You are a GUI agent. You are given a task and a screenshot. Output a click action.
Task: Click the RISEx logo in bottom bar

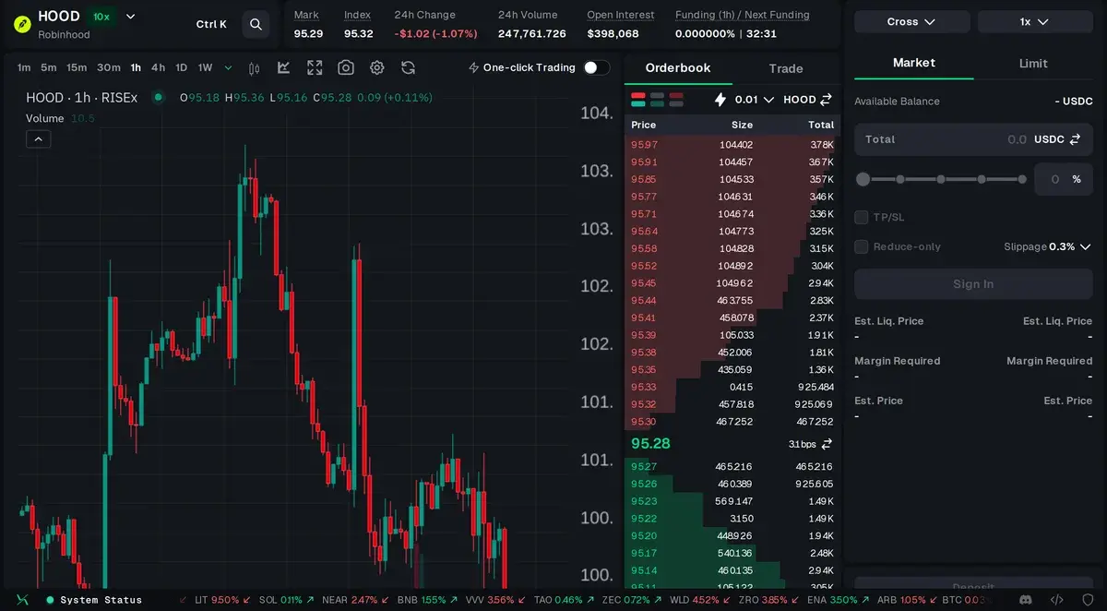[23, 600]
